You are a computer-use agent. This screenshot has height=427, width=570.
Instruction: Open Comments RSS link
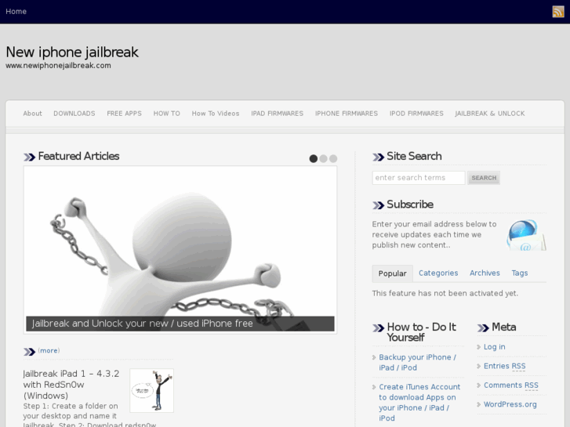(510, 385)
